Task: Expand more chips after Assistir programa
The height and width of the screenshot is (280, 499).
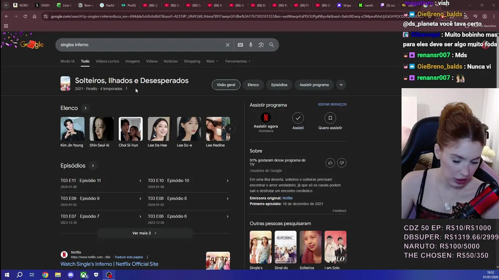Action: click(x=341, y=85)
